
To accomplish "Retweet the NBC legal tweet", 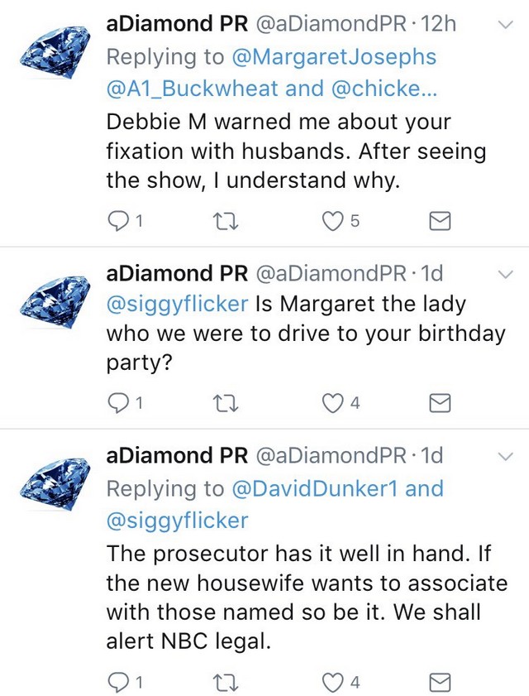I will [225, 682].
